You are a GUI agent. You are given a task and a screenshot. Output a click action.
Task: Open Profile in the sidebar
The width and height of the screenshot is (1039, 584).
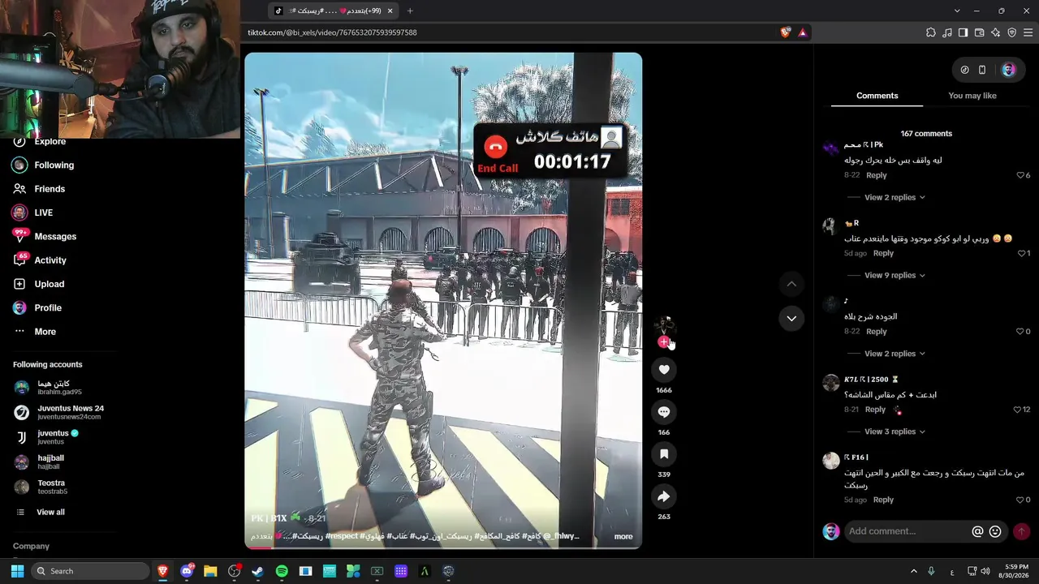tap(48, 308)
